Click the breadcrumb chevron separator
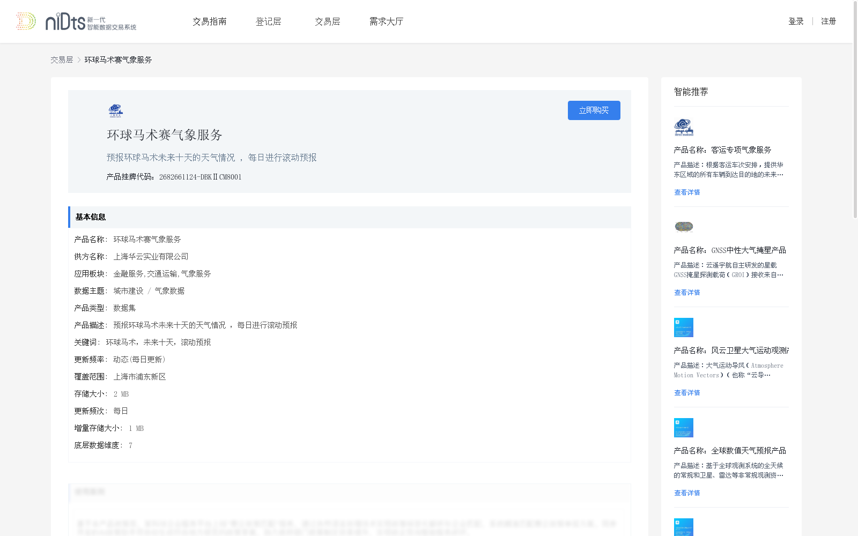 click(79, 60)
